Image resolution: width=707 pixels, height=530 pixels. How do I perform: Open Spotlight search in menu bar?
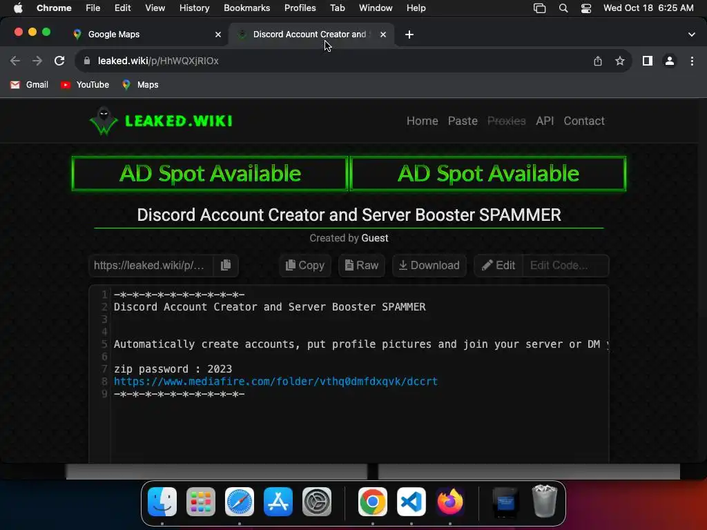click(563, 8)
